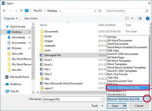This screenshot has width=152, height=111.
Task: Open the Tools dropdown
Action: (x=97, y=106)
